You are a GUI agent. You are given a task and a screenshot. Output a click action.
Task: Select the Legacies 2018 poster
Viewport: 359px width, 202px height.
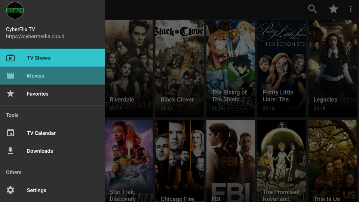(x=332, y=68)
